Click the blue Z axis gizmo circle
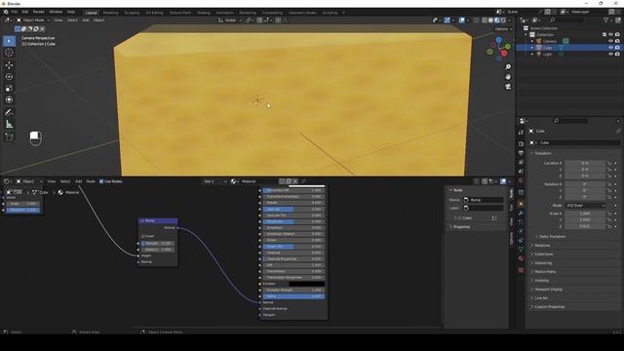624x351 pixels. (x=498, y=40)
